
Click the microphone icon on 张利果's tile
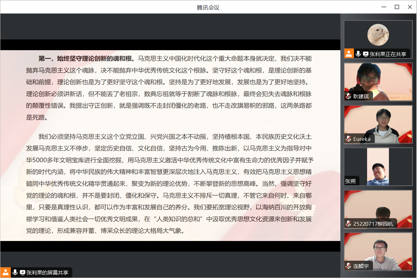tap(358, 54)
